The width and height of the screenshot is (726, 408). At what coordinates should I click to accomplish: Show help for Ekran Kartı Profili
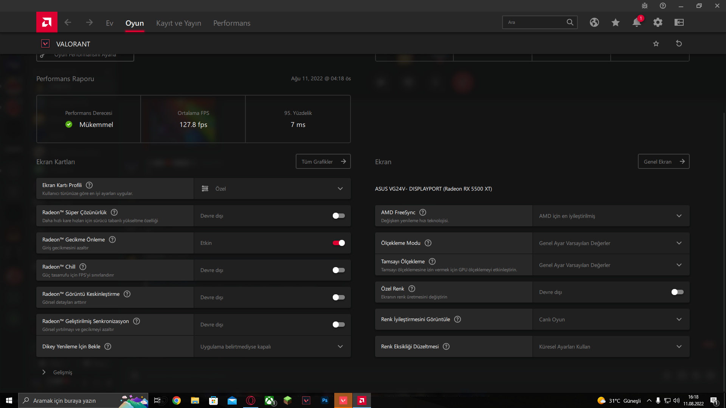(x=89, y=185)
